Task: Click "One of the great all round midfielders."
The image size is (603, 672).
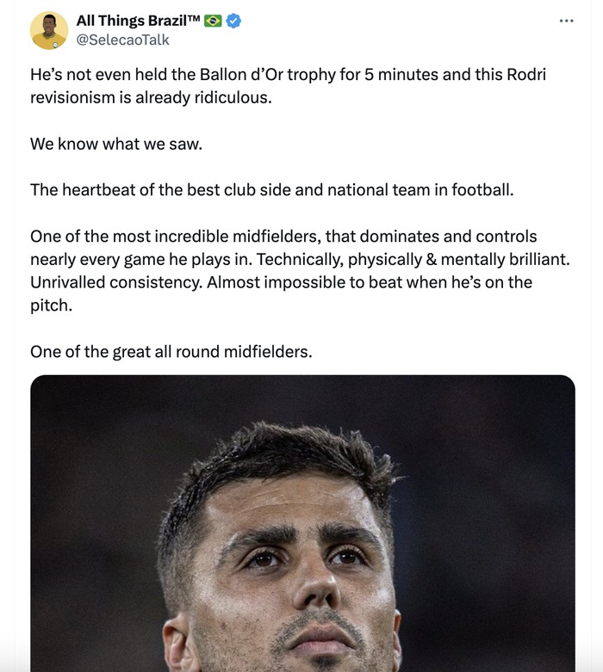Action: pyautogui.click(x=171, y=351)
